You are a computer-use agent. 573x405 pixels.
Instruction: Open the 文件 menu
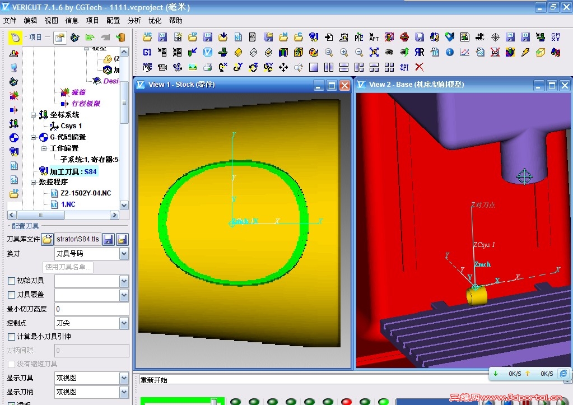coord(10,21)
